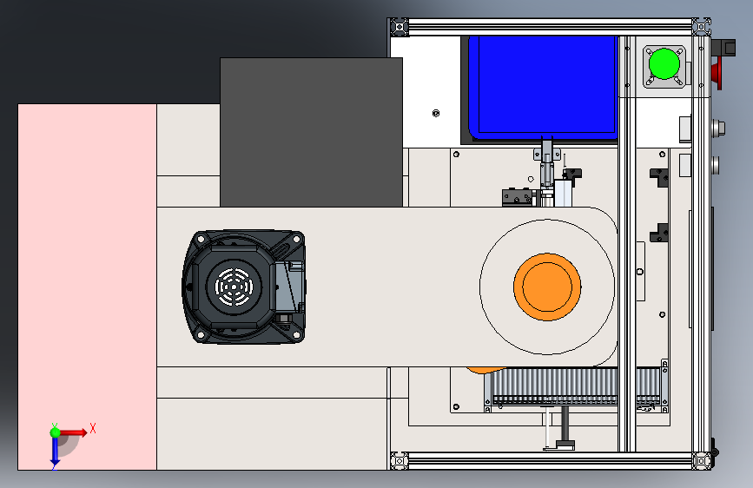753x488 pixels.
Task: Select the red X axis arrow of triad
Action: [x=74, y=432]
